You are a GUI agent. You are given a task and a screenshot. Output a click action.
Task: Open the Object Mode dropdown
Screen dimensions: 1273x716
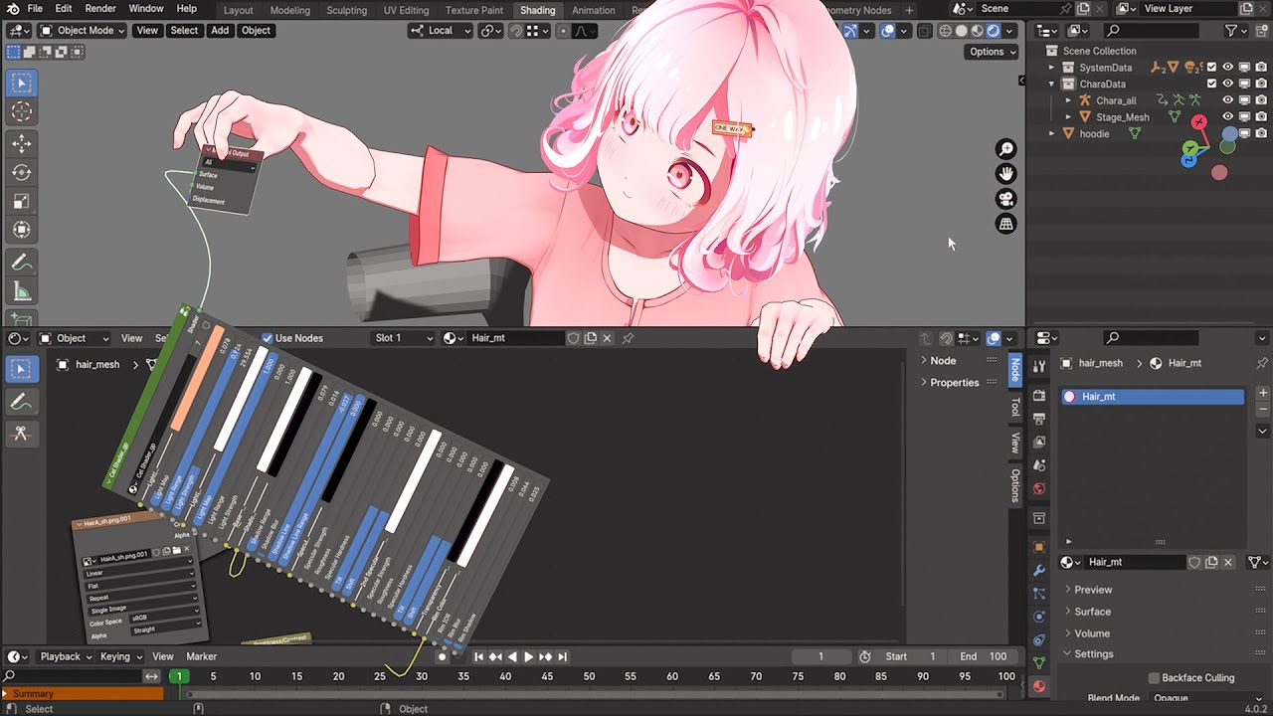[83, 30]
